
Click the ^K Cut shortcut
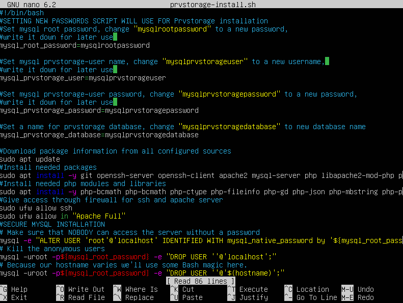pyautogui.click(x=182, y=289)
